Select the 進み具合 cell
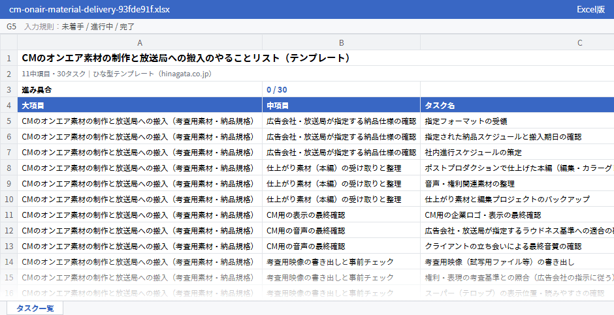Screen dimensions: 614x315 point(140,89)
